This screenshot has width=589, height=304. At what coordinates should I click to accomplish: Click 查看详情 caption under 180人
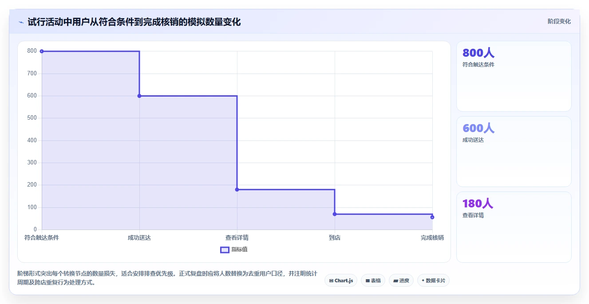coord(473,215)
